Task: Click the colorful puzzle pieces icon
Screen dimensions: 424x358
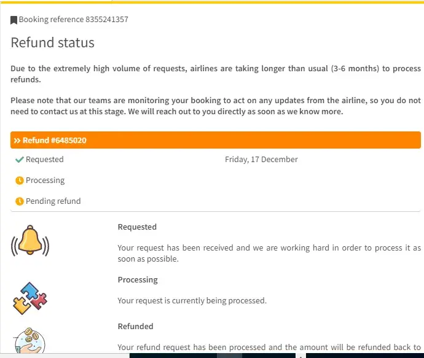Action: click(x=30, y=298)
